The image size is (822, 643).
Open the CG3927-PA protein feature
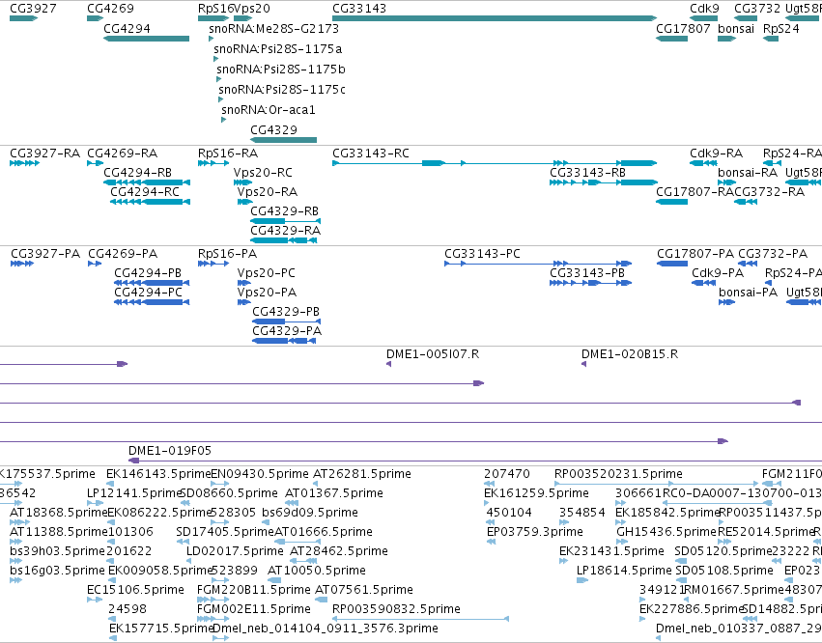pos(22,264)
